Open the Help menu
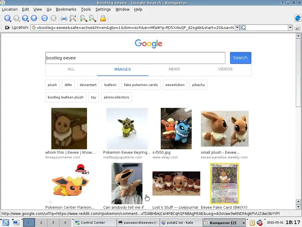This screenshot has width=302, height=227. 138,9
